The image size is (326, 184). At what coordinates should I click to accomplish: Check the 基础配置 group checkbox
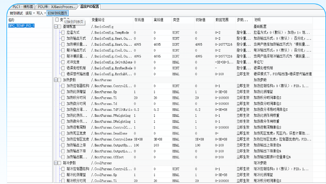60,27
